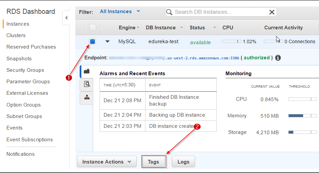Open Clusters in the sidebar

16,35
